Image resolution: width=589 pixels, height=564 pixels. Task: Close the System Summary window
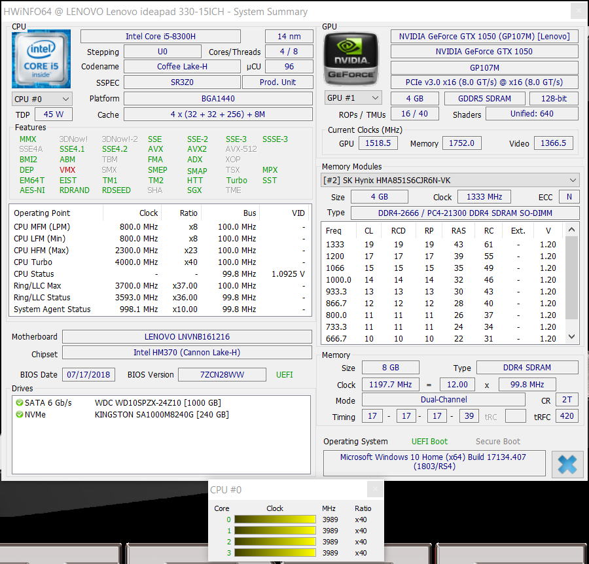pos(578,11)
